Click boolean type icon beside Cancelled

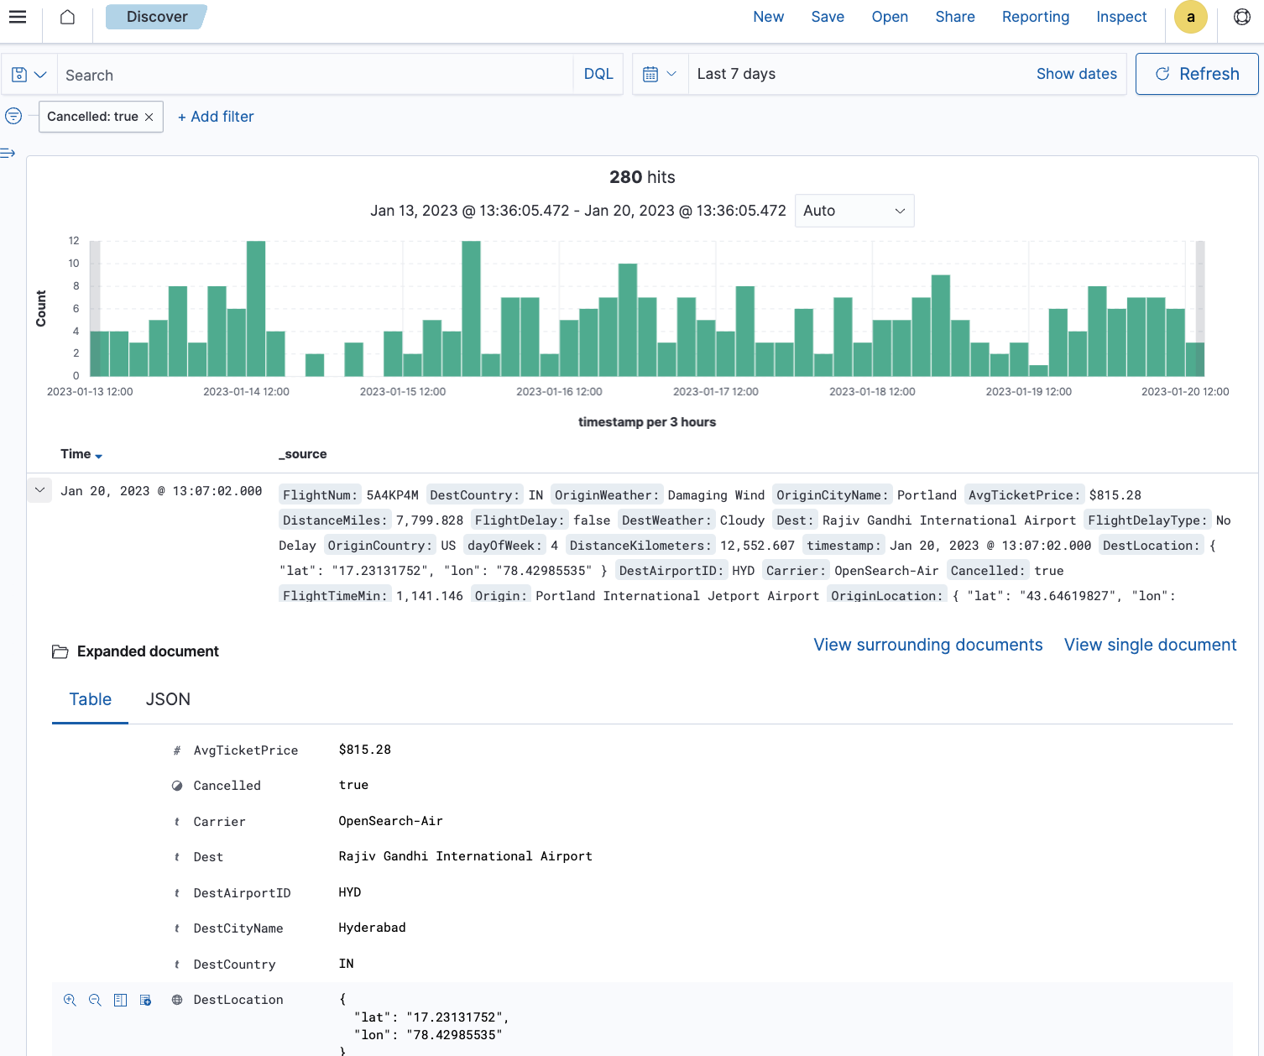pos(177,786)
